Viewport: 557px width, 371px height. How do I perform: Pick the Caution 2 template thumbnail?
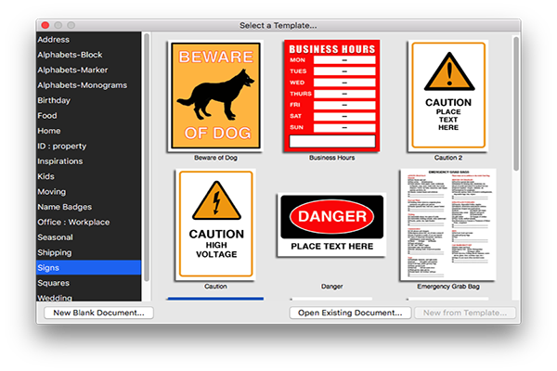pyautogui.click(x=448, y=96)
